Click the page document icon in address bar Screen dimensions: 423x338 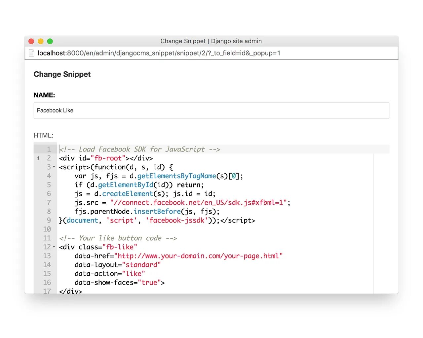[31, 53]
